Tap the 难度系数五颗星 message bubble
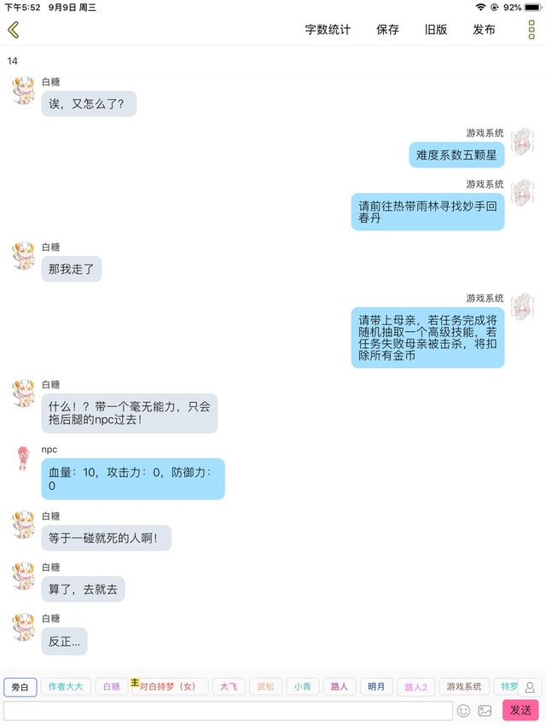 pos(456,155)
